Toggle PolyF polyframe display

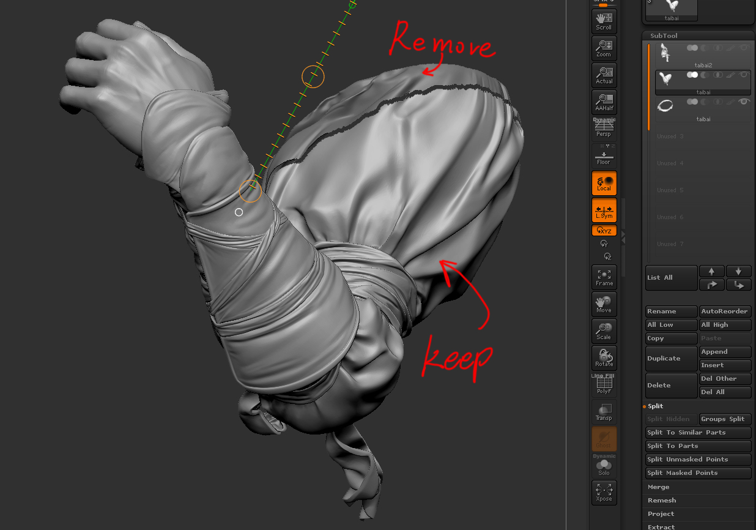604,384
